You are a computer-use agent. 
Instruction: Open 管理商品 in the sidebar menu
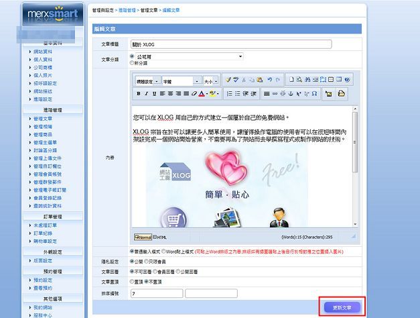click(43, 134)
